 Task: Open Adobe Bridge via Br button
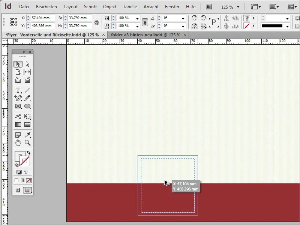click(209, 7)
